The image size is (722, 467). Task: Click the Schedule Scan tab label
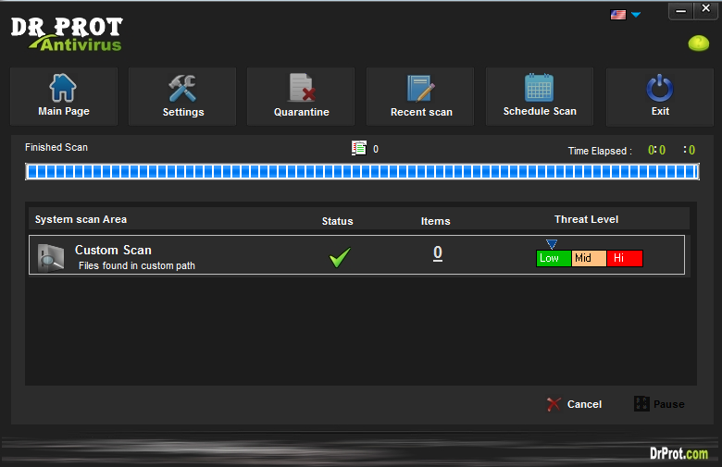(x=540, y=111)
